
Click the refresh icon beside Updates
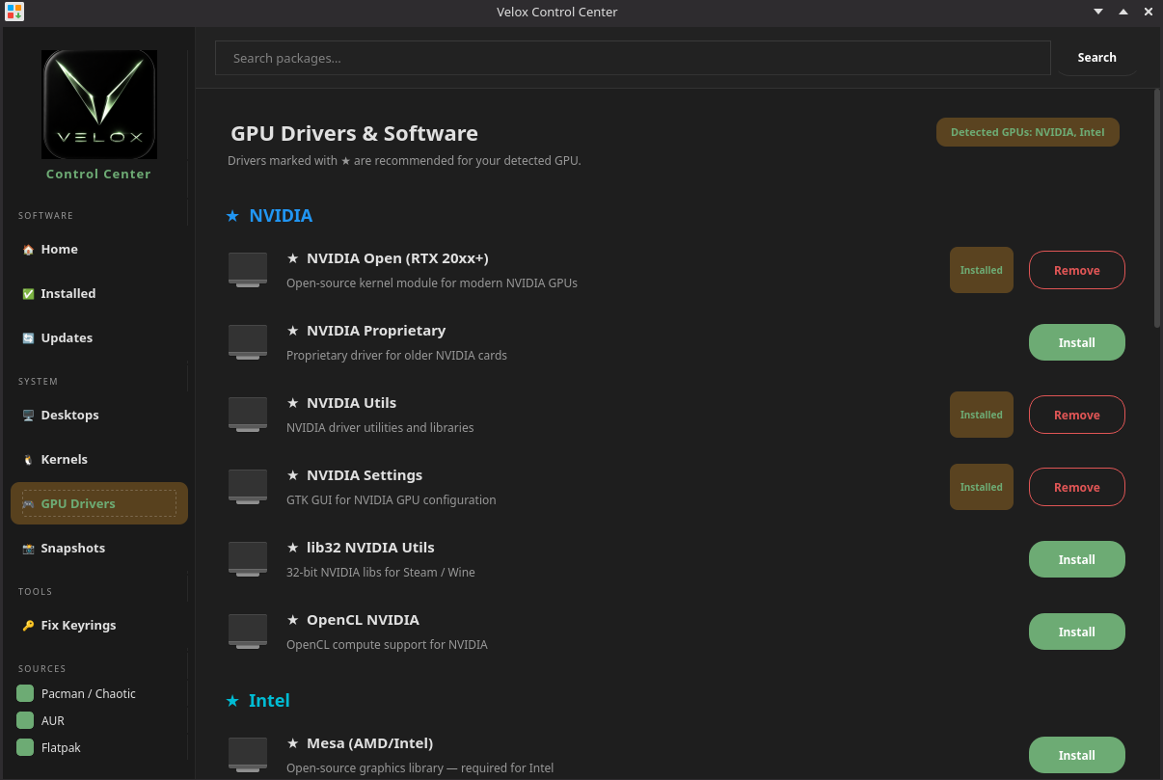coord(28,338)
